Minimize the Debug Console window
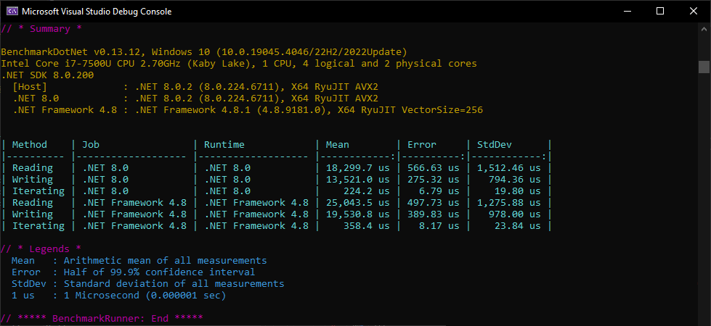The width and height of the screenshot is (711, 326). (626, 12)
